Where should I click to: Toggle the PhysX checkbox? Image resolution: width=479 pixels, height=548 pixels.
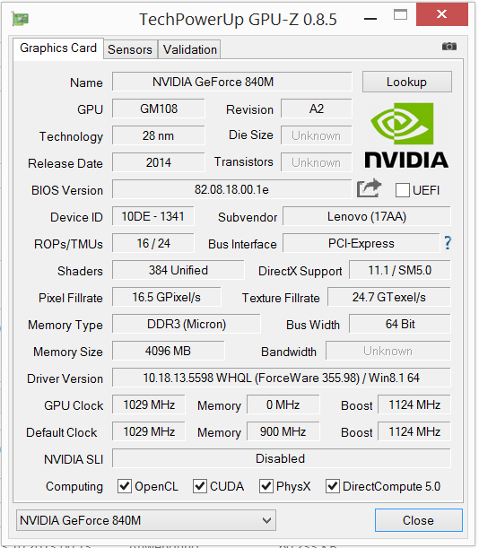point(266,486)
